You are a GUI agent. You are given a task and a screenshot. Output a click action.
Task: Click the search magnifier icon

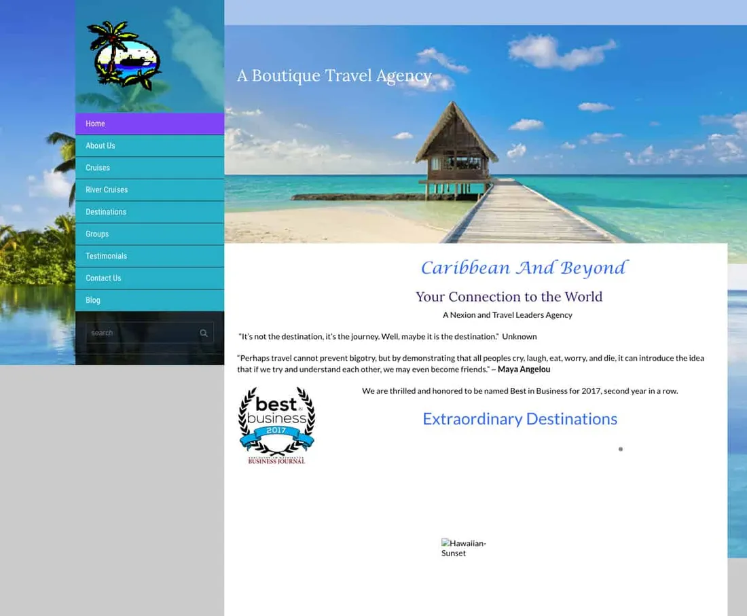coord(204,333)
